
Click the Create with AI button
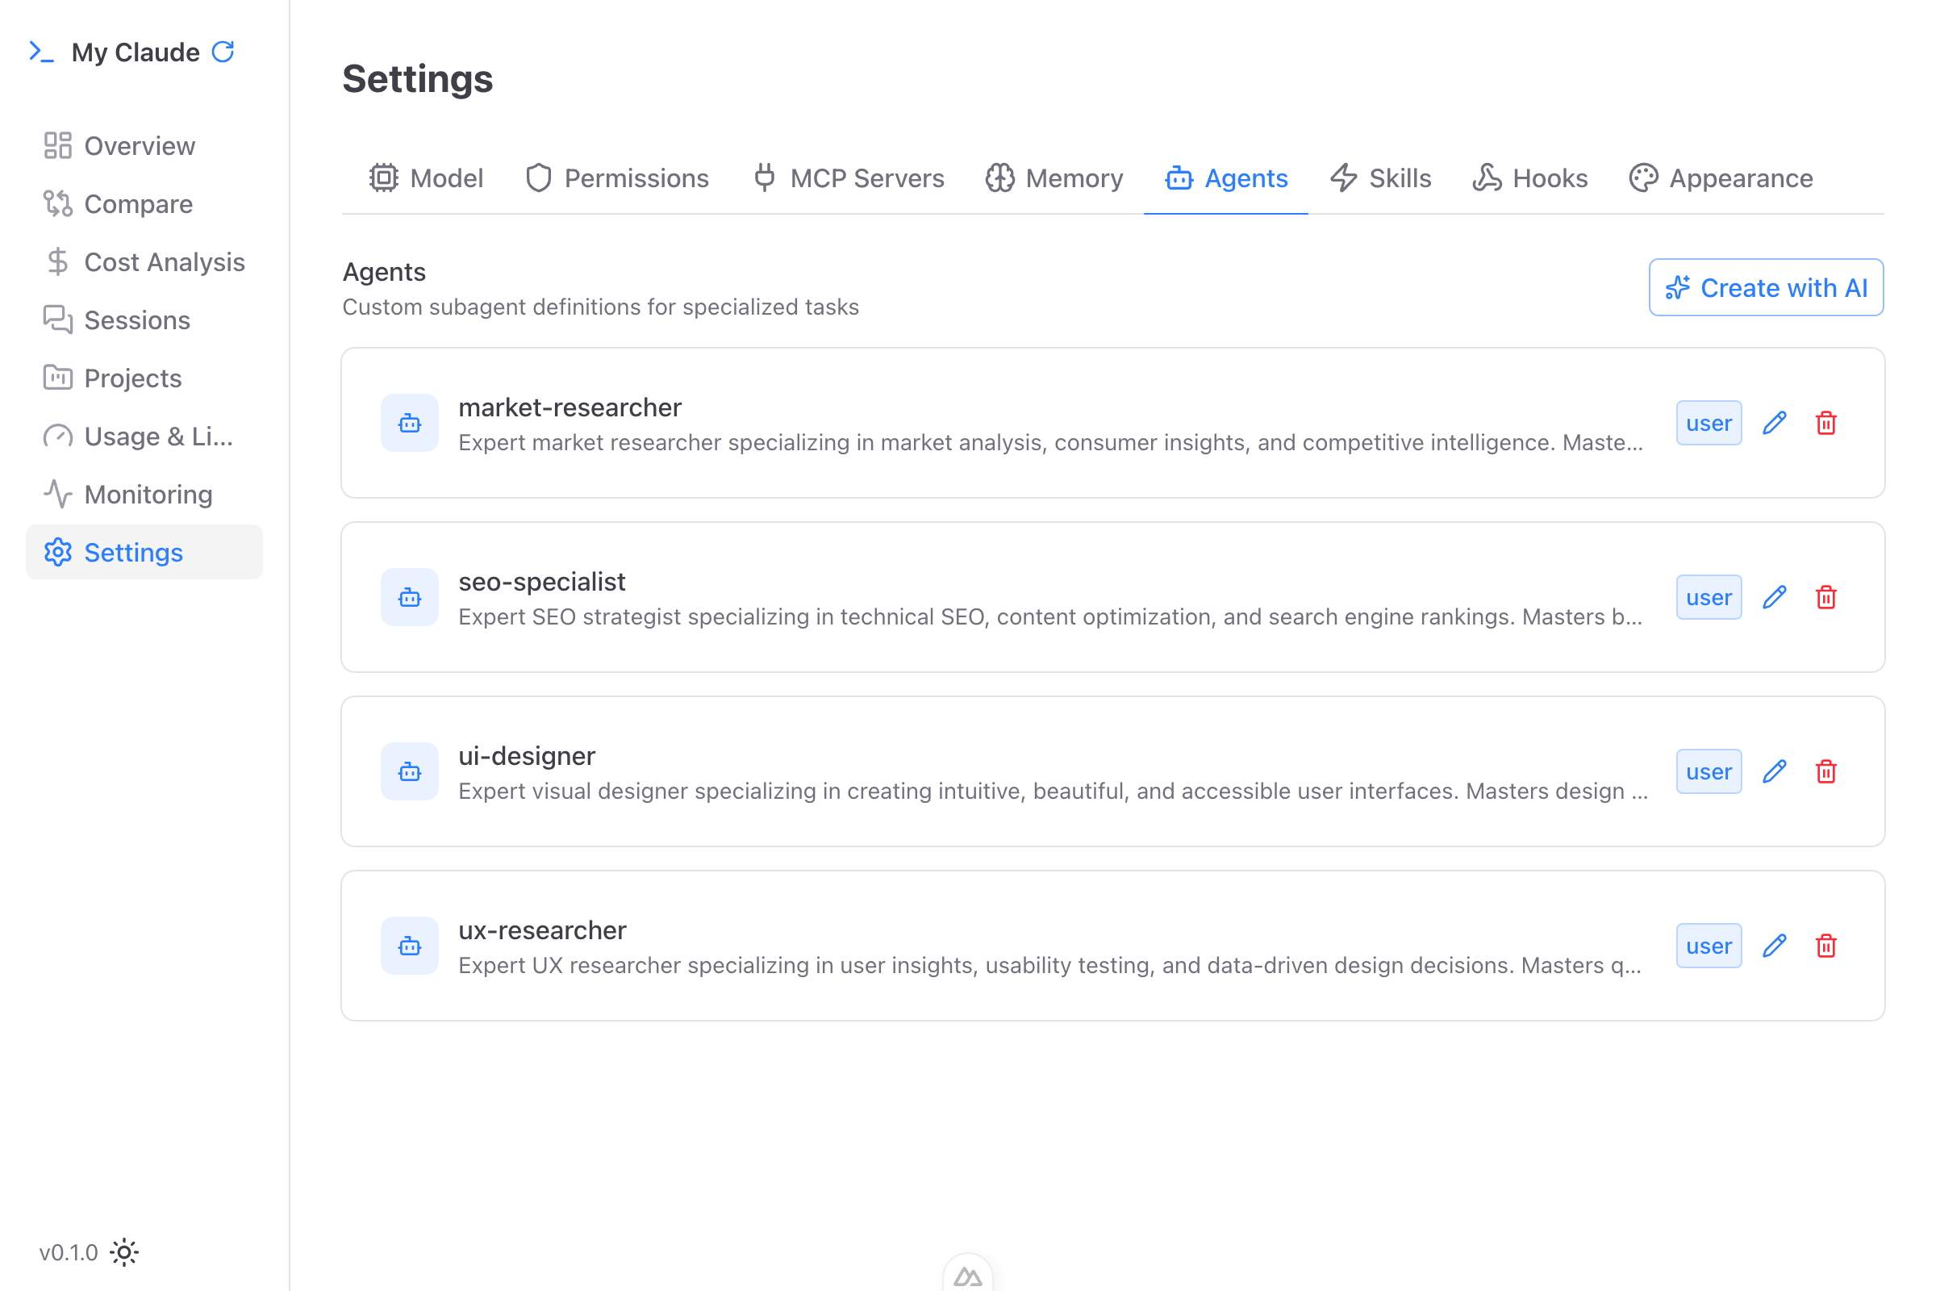coord(1766,287)
